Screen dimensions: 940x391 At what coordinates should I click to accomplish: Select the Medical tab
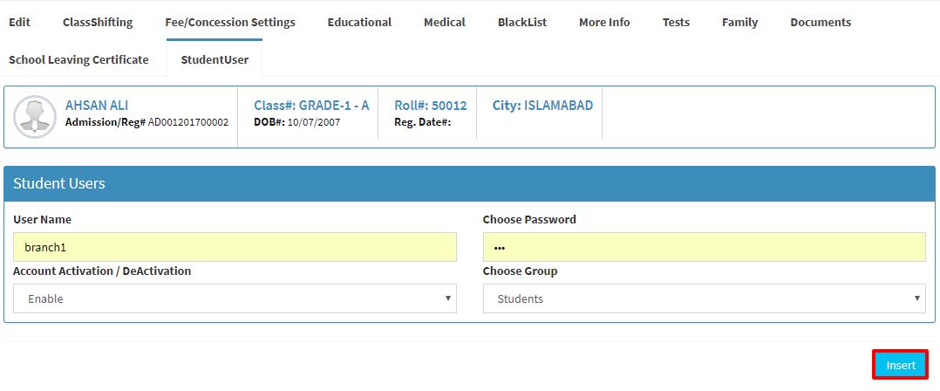(x=444, y=22)
